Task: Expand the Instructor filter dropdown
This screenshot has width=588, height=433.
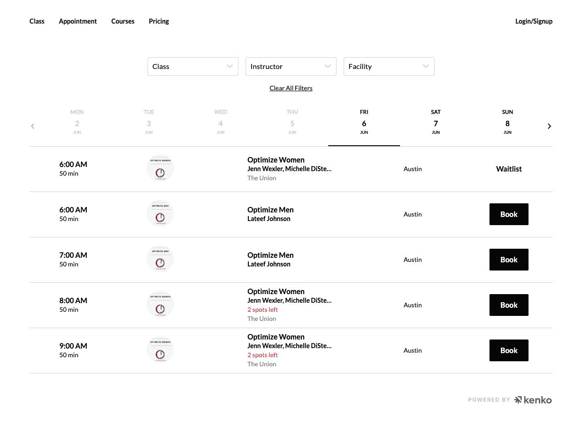Action: pyautogui.click(x=291, y=66)
